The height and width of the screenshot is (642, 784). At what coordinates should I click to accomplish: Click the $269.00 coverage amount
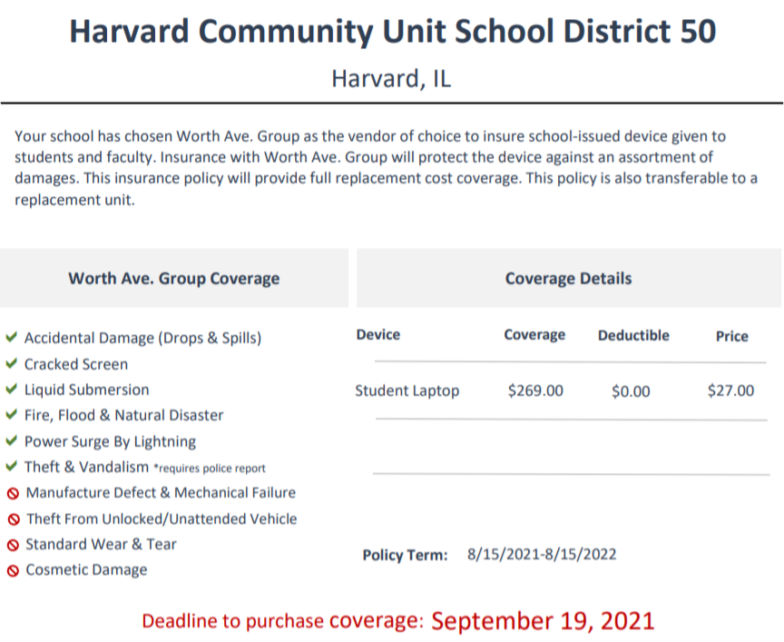coord(535,390)
